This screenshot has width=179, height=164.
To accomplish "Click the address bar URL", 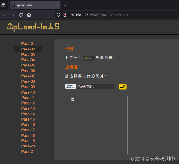I will tap(98, 15).
